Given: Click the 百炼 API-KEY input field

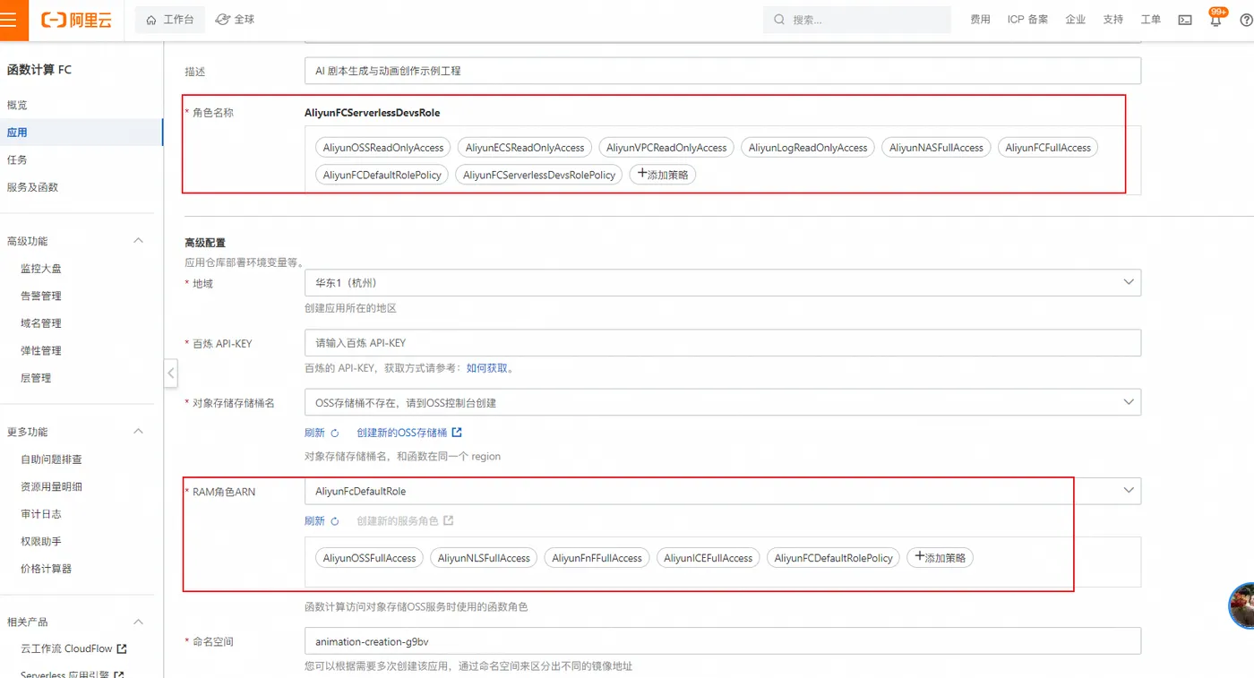Looking at the screenshot, I should (x=723, y=343).
